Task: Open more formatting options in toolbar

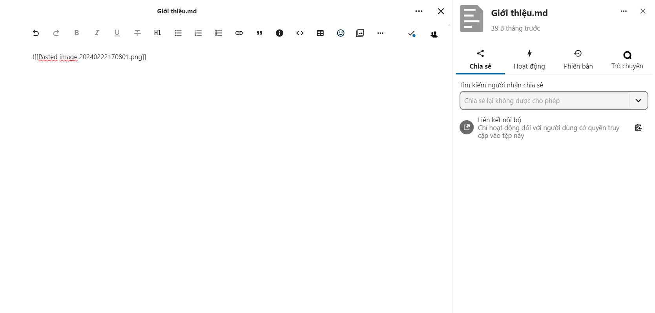Action: tap(380, 33)
